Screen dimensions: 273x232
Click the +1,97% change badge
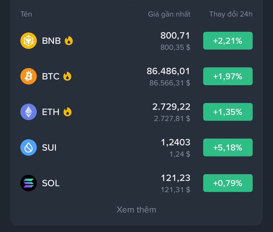pyautogui.click(x=228, y=76)
